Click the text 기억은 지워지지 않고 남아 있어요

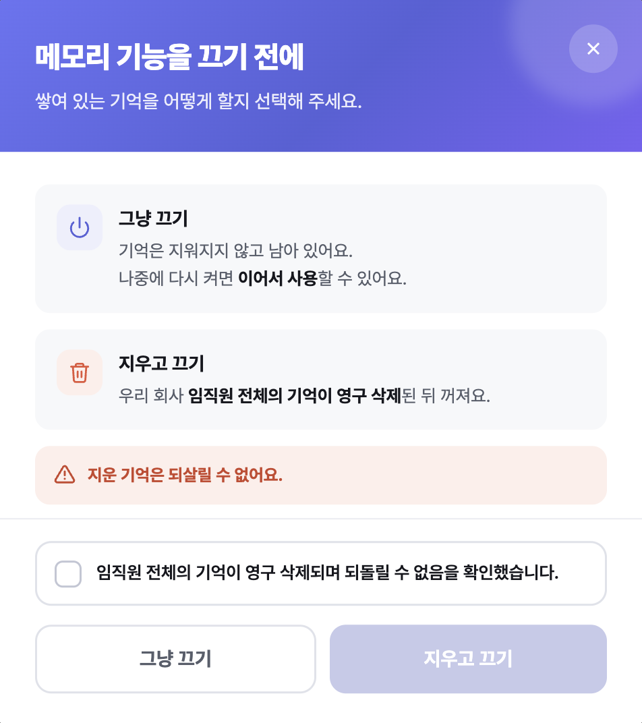point(235,251)
